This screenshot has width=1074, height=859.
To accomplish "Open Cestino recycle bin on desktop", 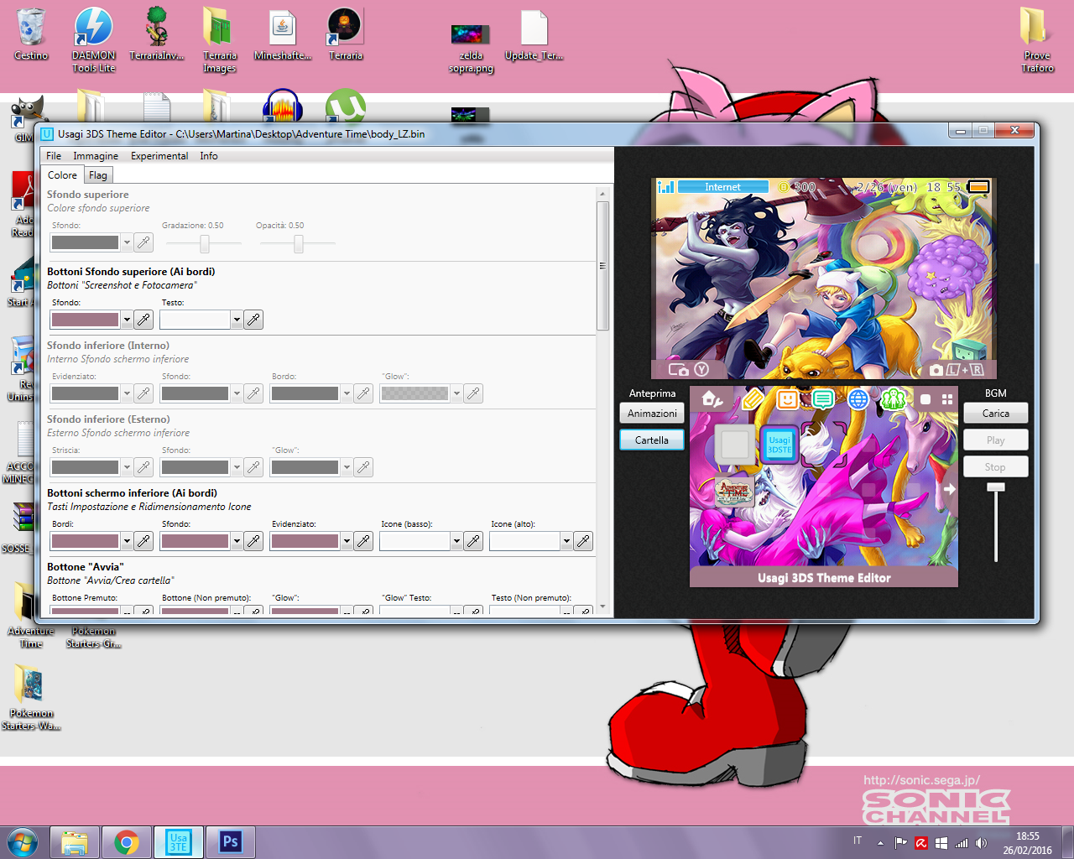I will pos(31,34).
